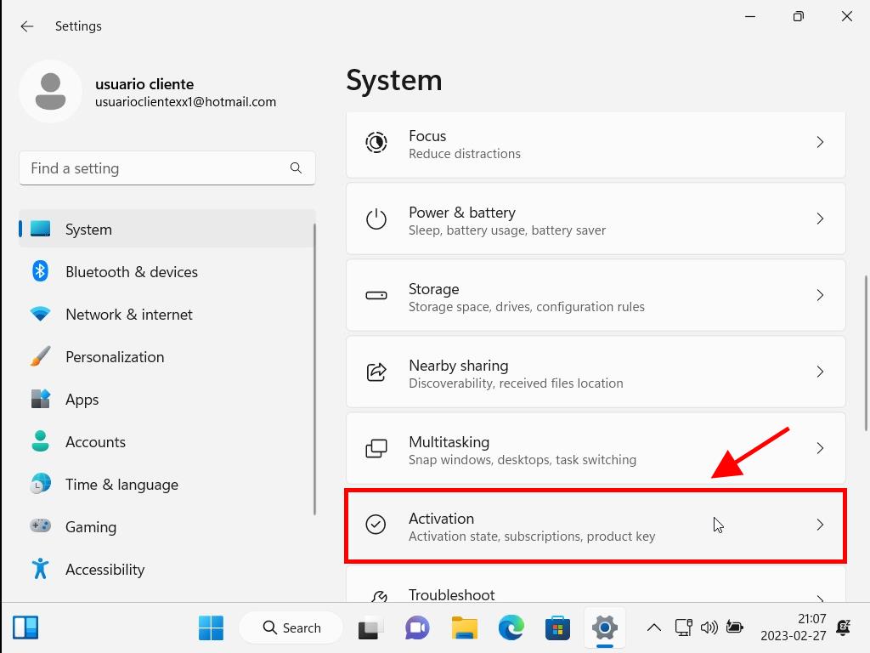Open Accessibility settings in the sidebar
The width and height of the screenshot is (870, 653).
click(105, 570)
